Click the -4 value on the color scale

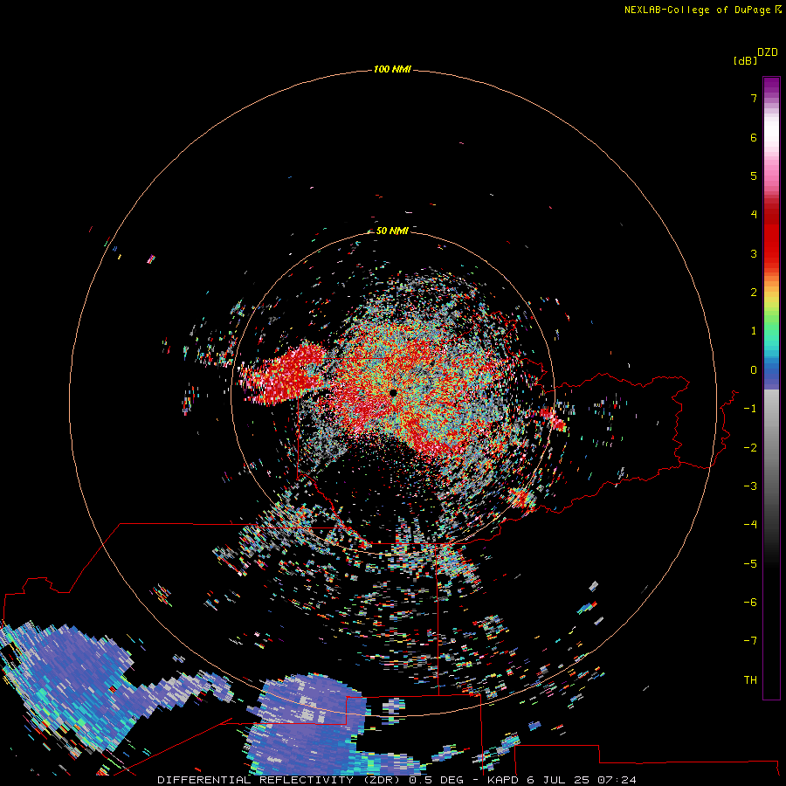click(x=750, y=525)
